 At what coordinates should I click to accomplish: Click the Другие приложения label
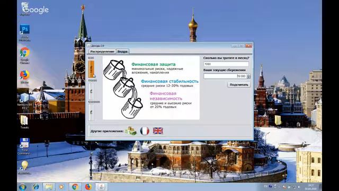107,131
